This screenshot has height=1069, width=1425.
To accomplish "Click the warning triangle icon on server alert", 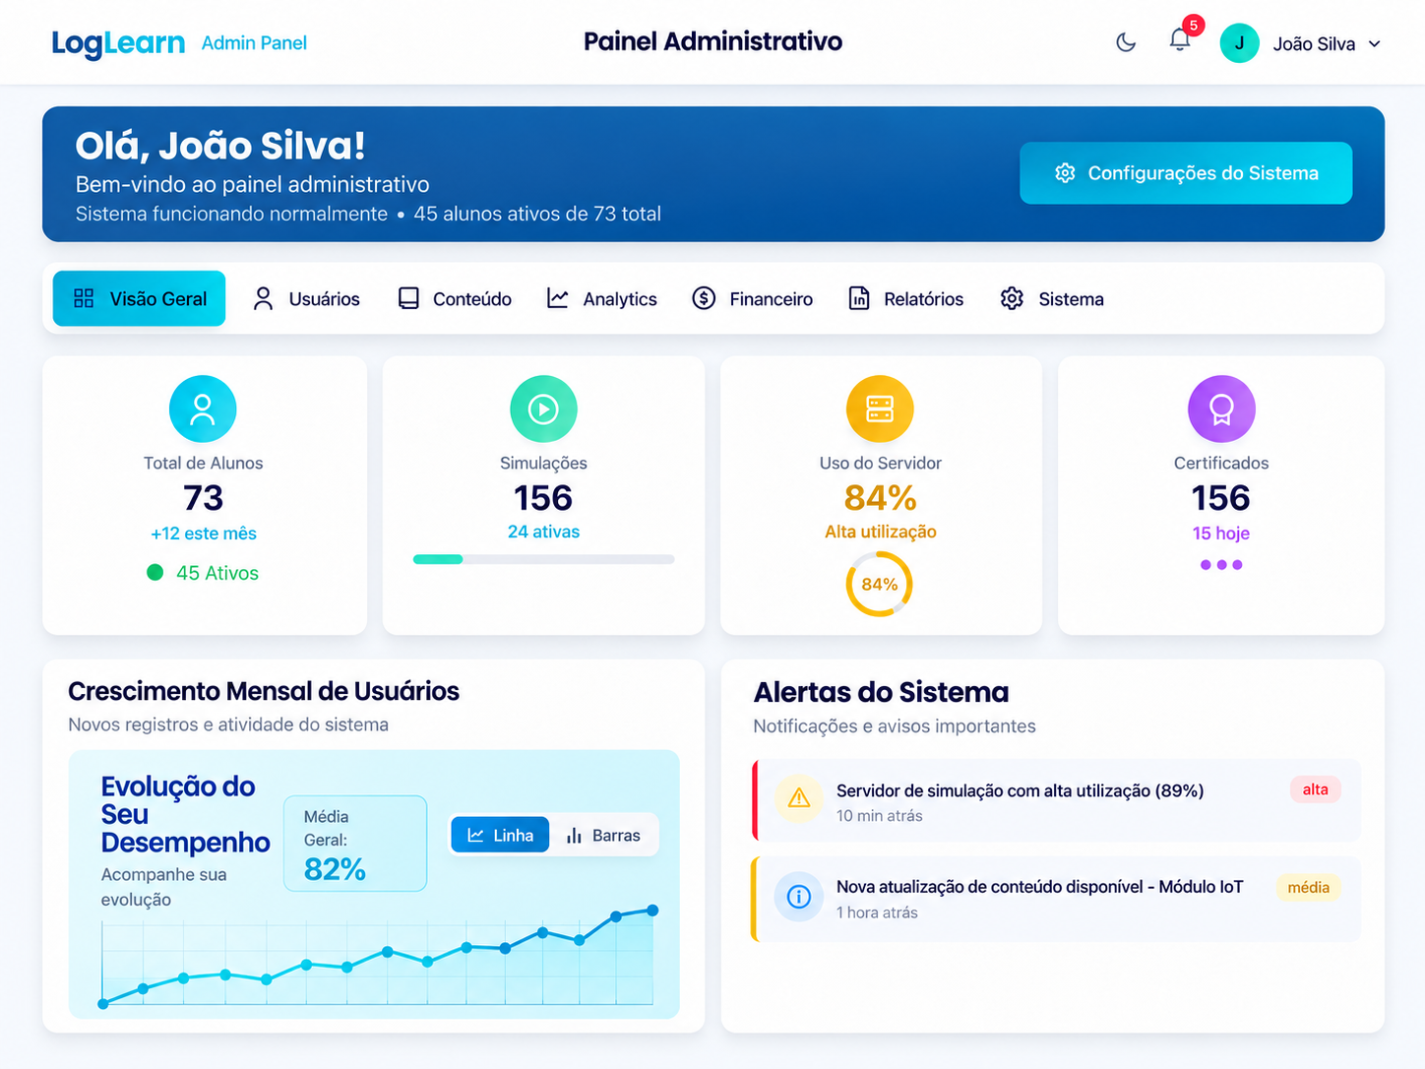I will (799, 798).
